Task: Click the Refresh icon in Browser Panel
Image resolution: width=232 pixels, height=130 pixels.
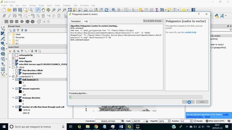Action: (x=14, y=30)
